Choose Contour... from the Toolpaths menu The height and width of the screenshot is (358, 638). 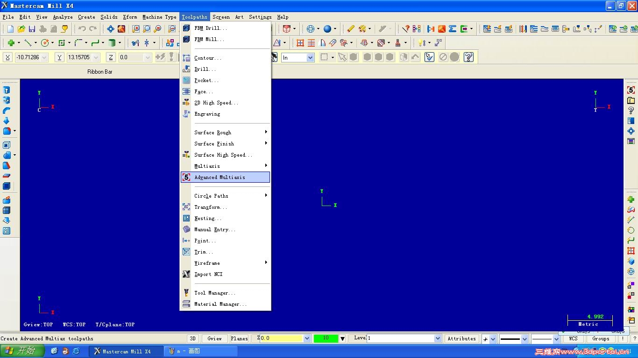225,58
